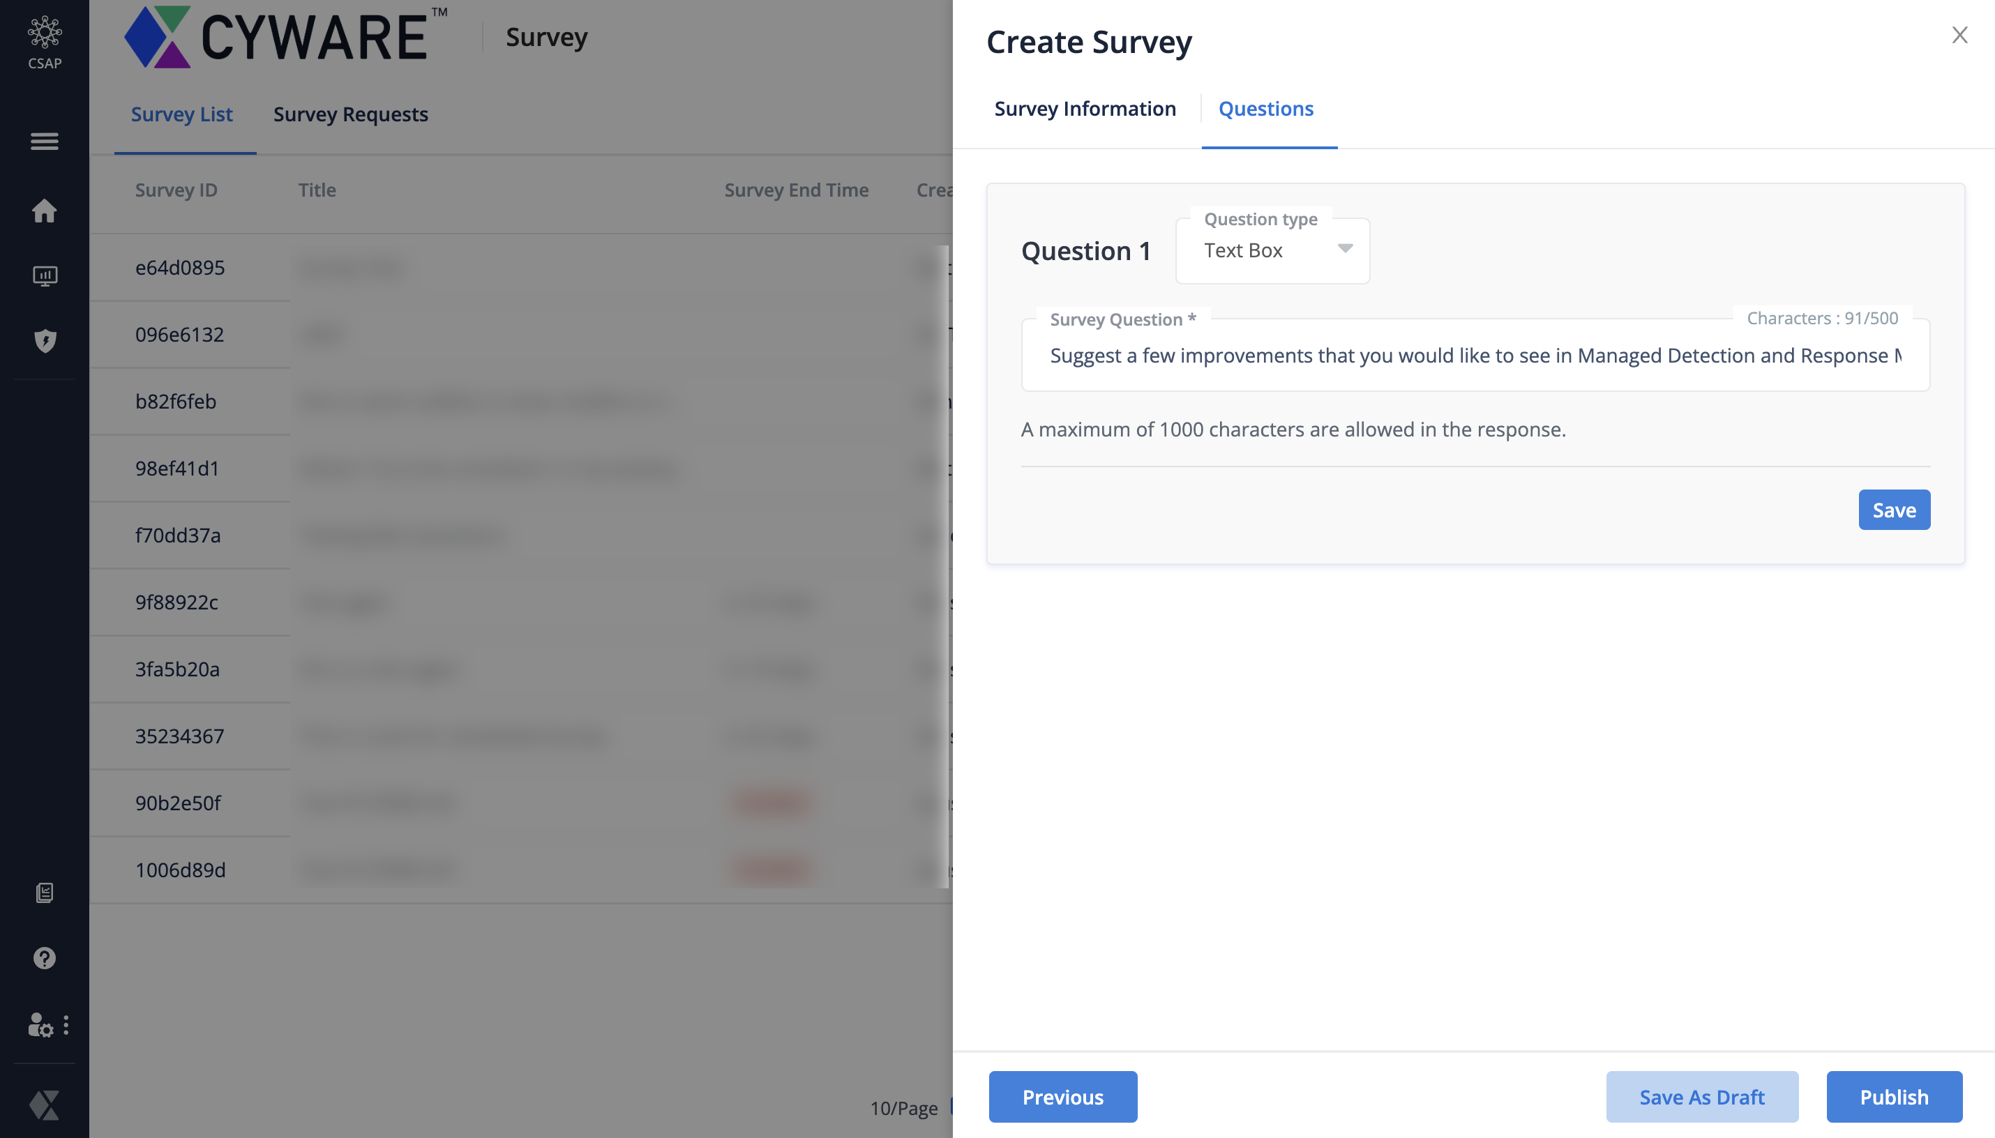
Task: Switch to Survey Requests tab
Action: (350, 114)
